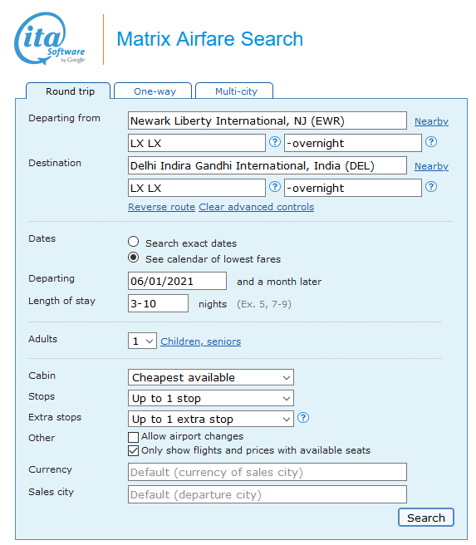
Task: Click Clear advanced controls link
Action: click(257, 207)
